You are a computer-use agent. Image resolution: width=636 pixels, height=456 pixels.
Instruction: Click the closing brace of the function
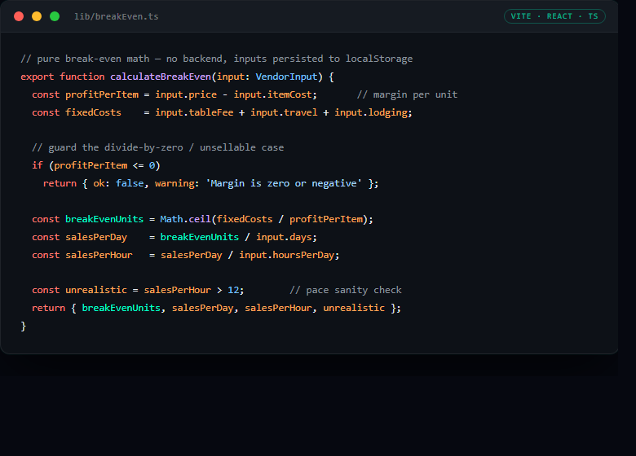click(x=24, y=326)
